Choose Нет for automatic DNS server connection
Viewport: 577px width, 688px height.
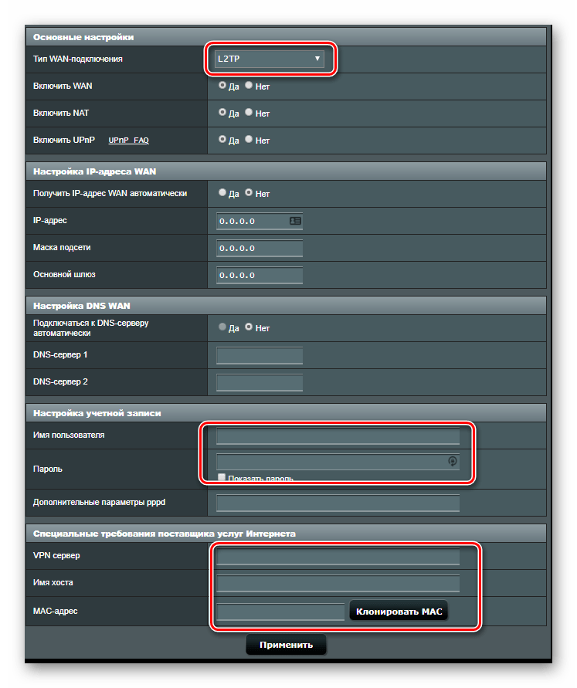pos(249,327)
